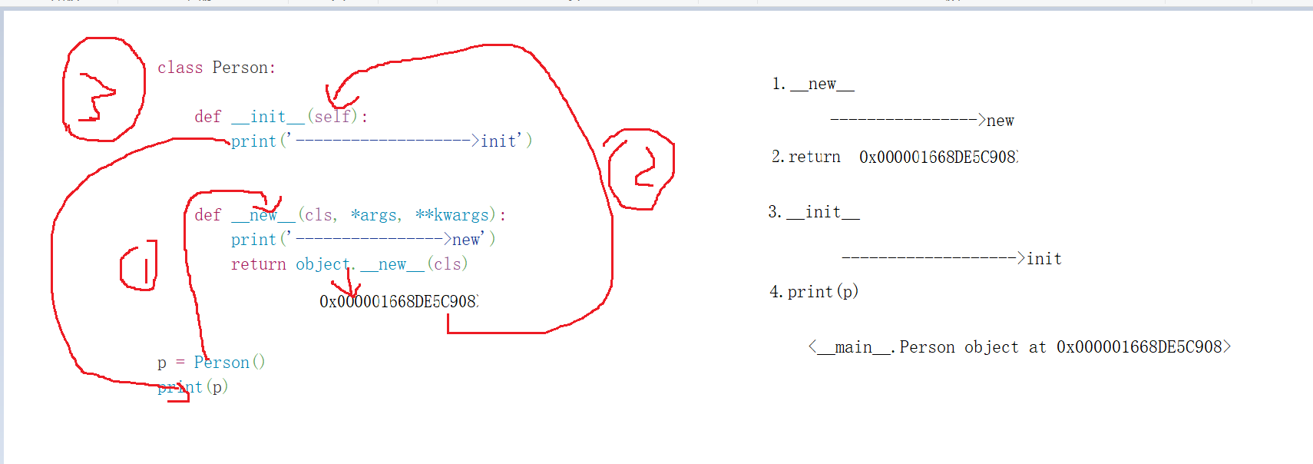Click the 'print(p)' line below p = Person()

[x=193, y=387]
